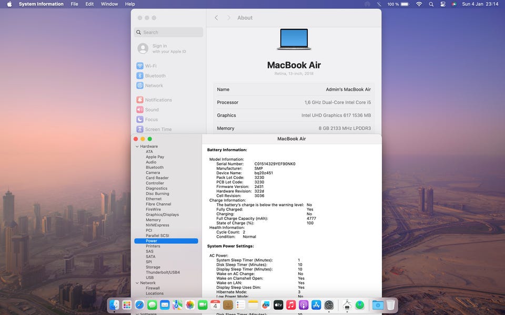Open the Music app from dock
This screenshot has height=315, width=505.
pos(291,305)
